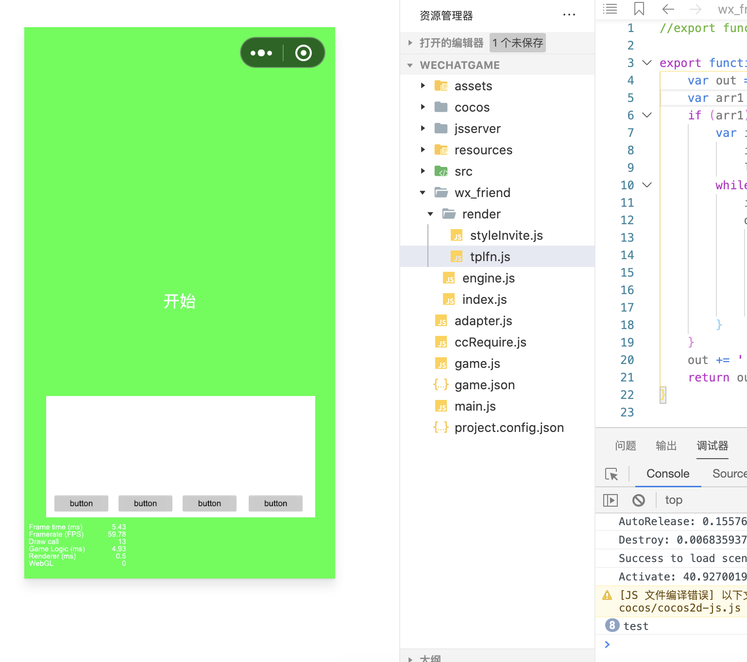Click the assets folder icon
This screenshot has height=662, width=747.
click(x=441, y=86)
